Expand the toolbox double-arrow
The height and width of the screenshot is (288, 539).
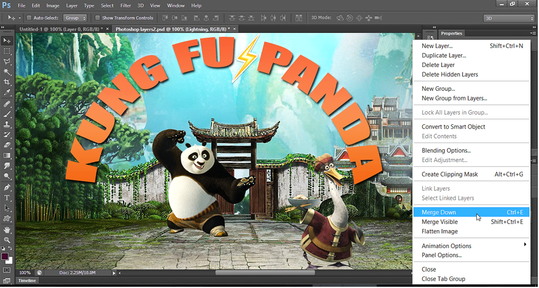[3, 27]
